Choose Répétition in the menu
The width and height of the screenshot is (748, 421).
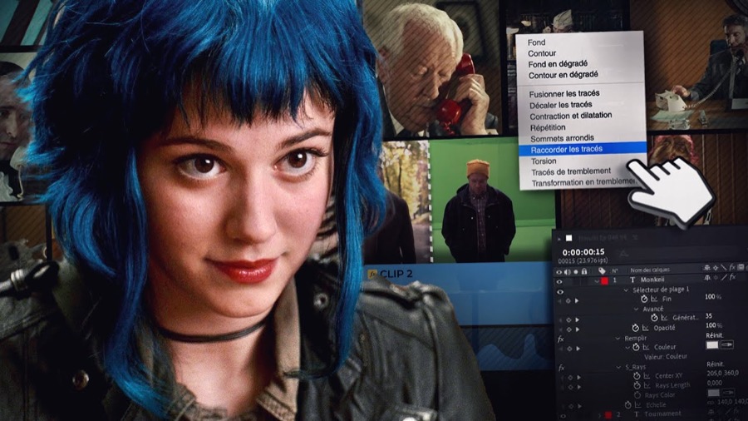point(548,128)
